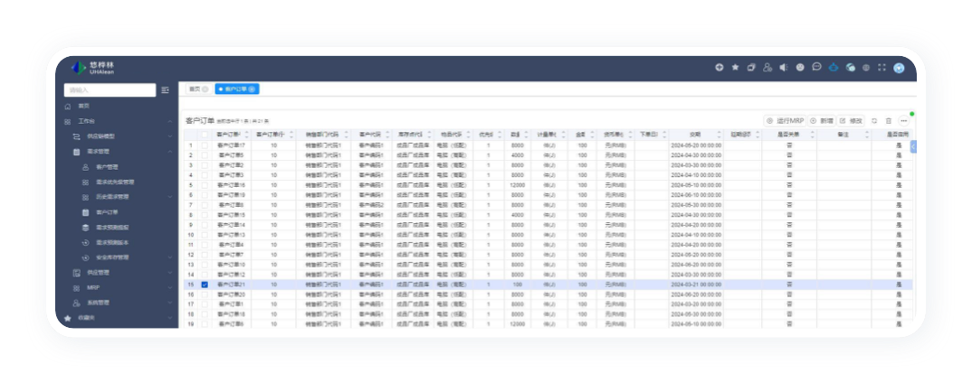Sort by the 交期 column header

tap(695, 135)
